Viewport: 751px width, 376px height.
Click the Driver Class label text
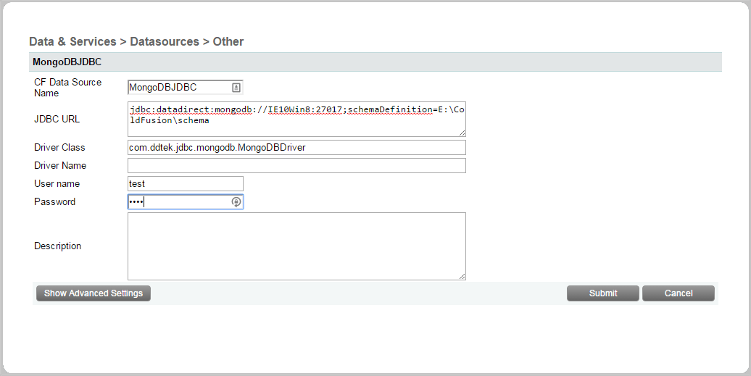point(59,148)
